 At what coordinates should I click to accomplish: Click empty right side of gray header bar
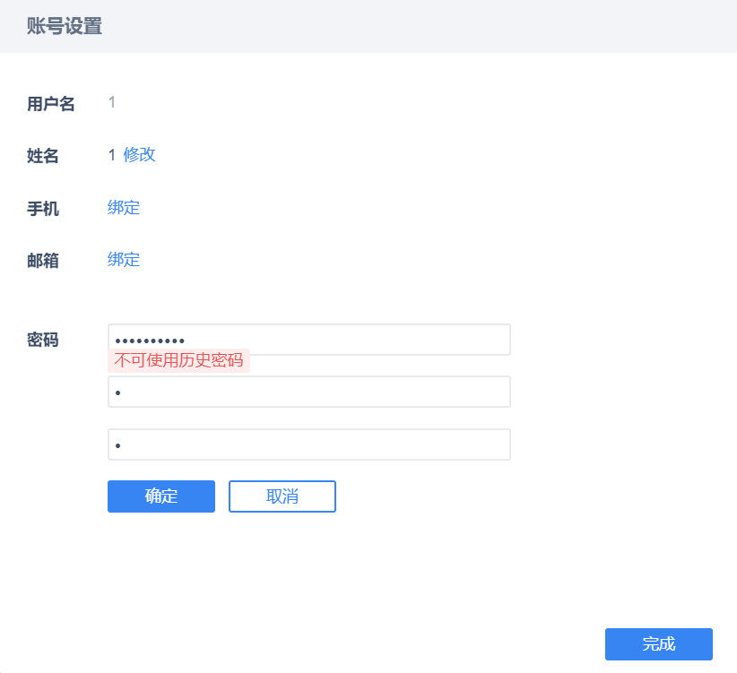tap(538, 26)
